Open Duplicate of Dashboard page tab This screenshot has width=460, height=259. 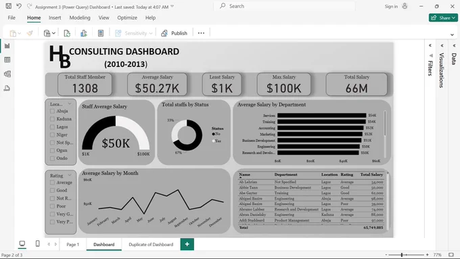click(151, 244)
